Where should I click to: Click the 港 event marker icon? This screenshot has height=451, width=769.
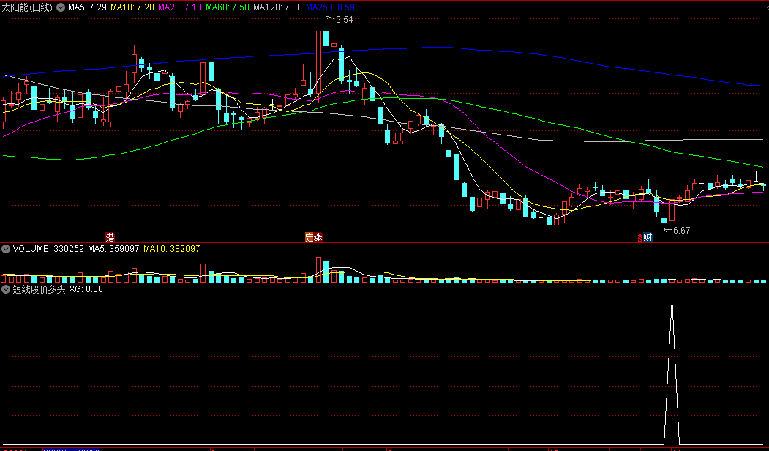click(110, 237)
